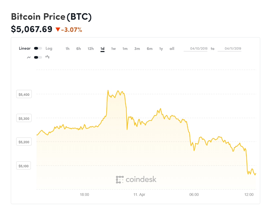Select the 1h time range
Screen dimensions: 271x215
click(x=67, y=49)
